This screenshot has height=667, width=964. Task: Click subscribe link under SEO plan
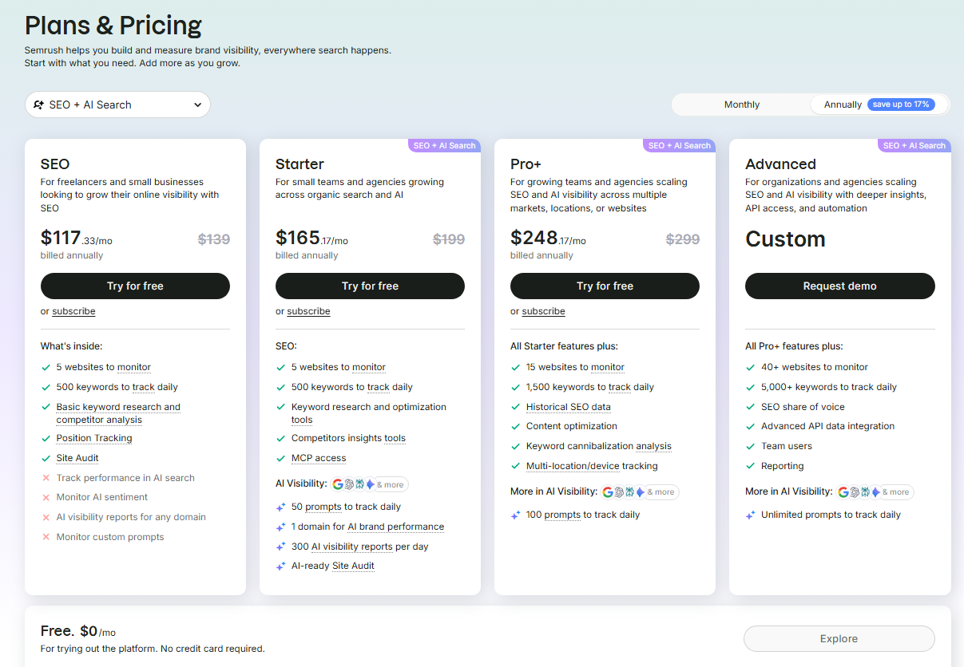coord(73,311)
